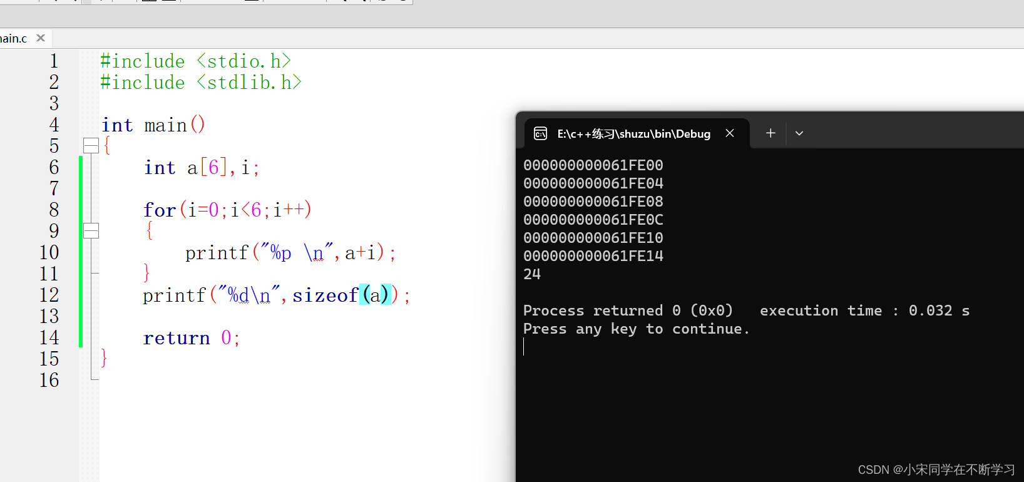
Task: Collapse the for-loop block fold marker
Action: point(91,231)
